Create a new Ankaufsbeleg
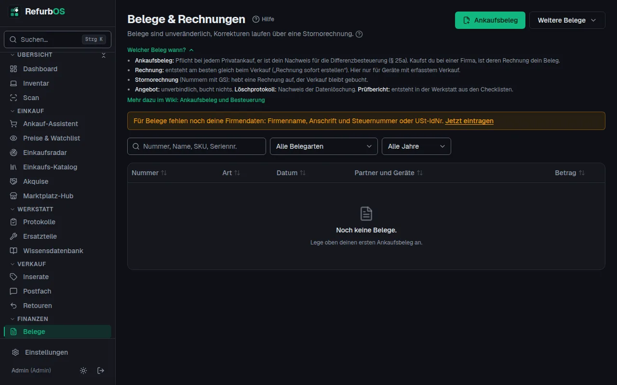 490,20
